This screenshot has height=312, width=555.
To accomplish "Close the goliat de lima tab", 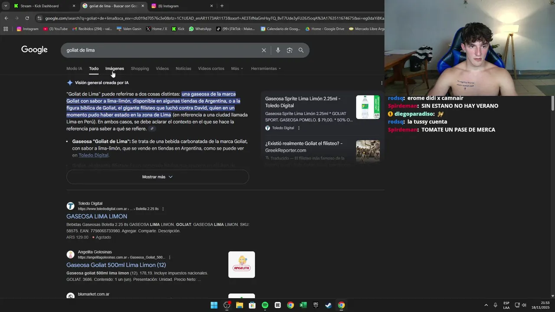I will 143,6.
